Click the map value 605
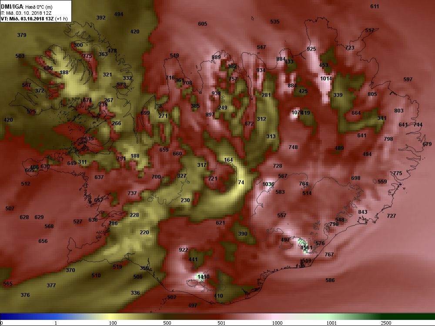 click(203, 23)
